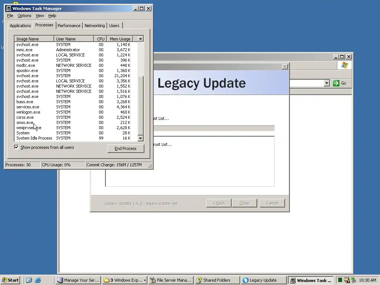Image resolution: width=380 pixels, height=285 pixels.
Task: Sort processes by Image Name column
Action: pos(34,39)
